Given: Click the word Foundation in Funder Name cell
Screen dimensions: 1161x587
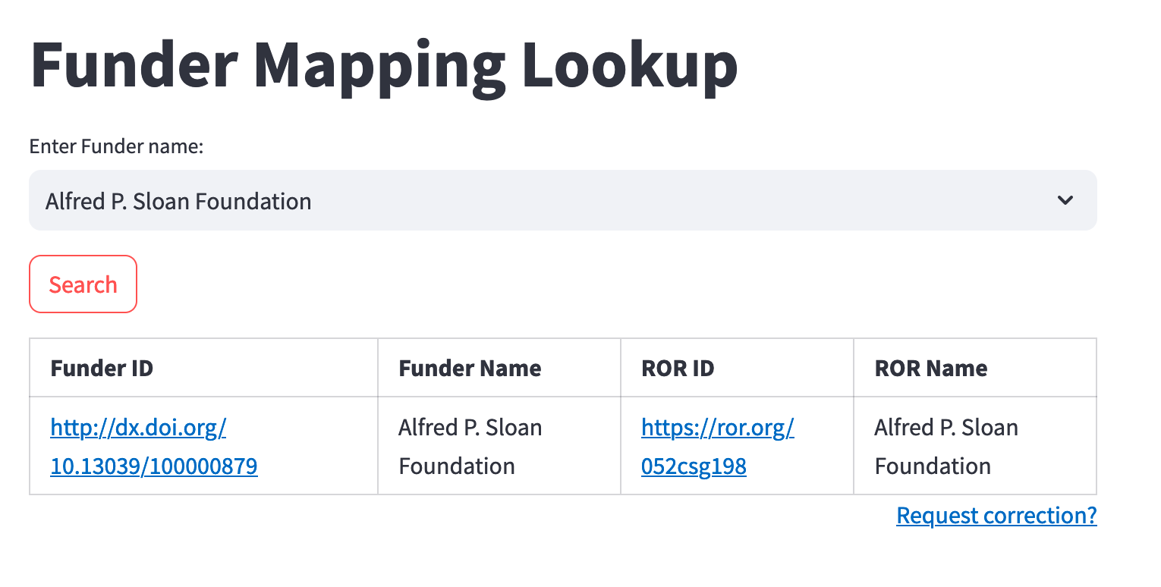Looking at the screenshot, I should pos(457,466).
